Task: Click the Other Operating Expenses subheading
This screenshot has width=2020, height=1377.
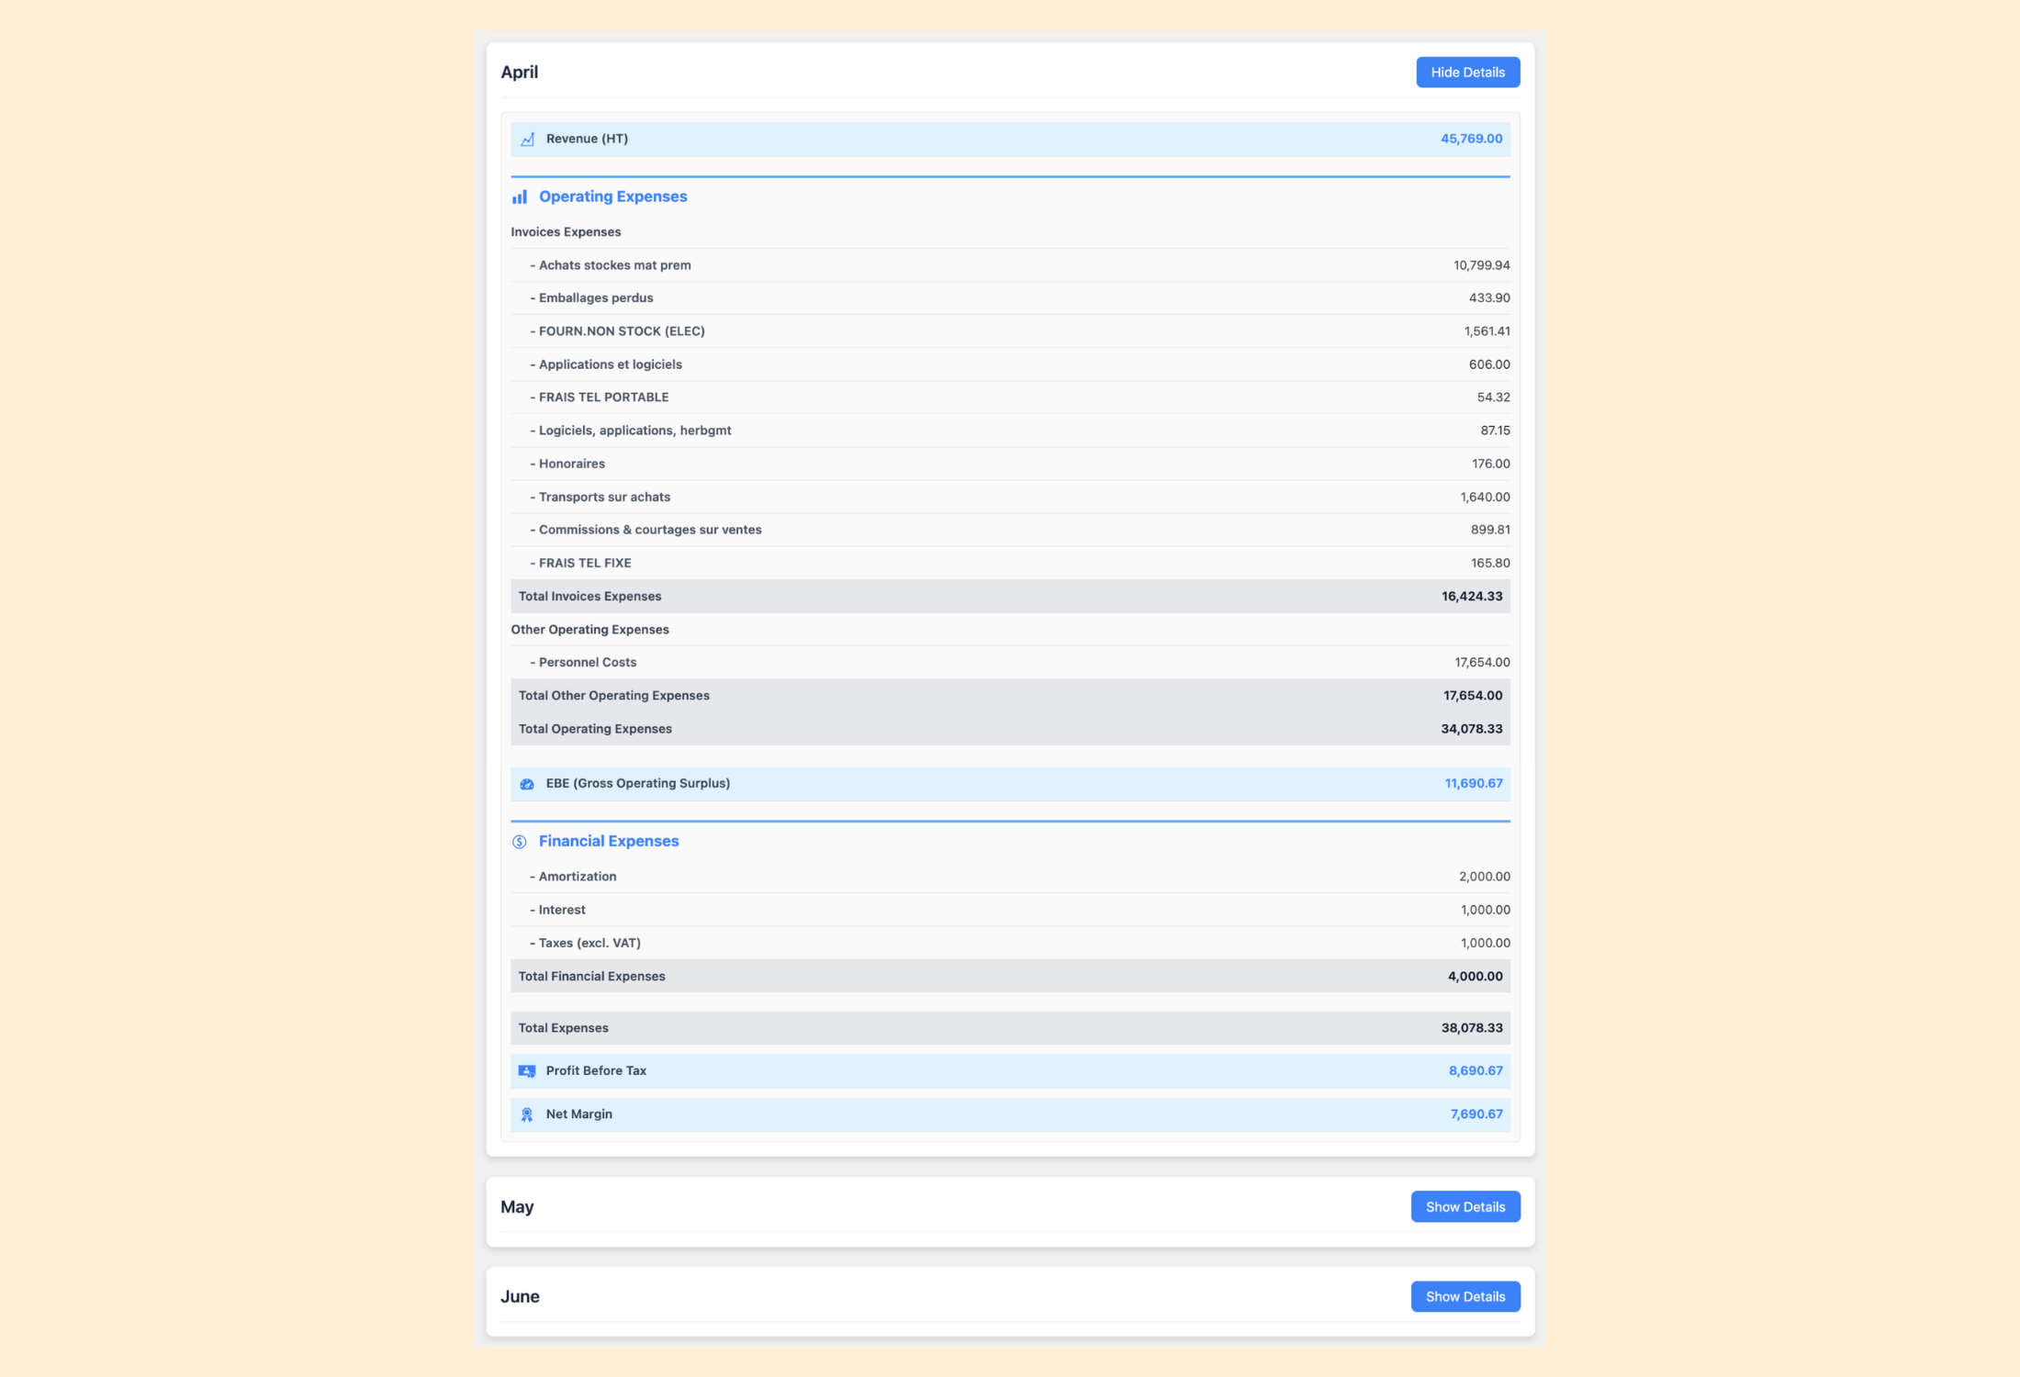Action: coord(589,630)
